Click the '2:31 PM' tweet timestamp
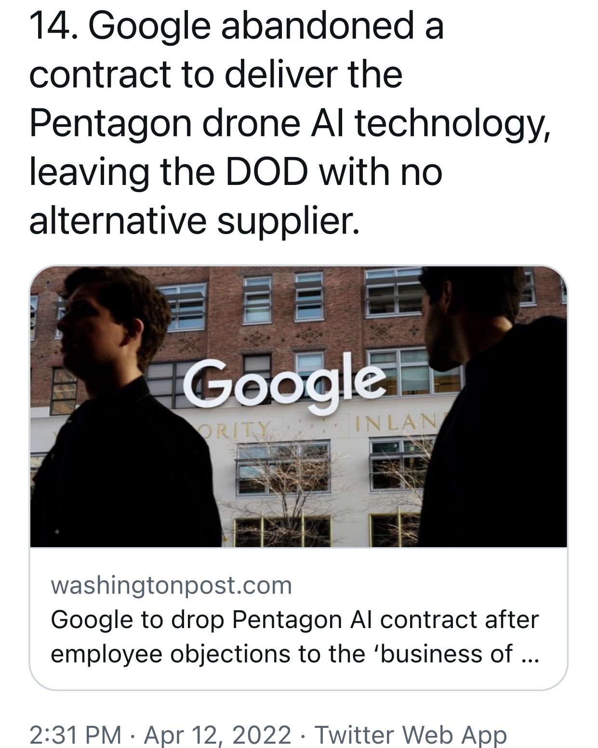Screen dimensions: 598x748 pyautogui.click(x=75, y=735)
